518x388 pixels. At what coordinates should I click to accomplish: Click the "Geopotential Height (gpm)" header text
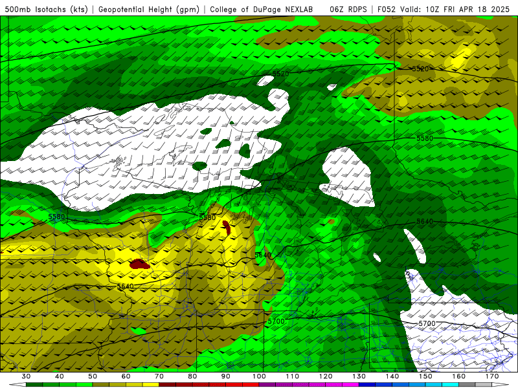point(149,10)
